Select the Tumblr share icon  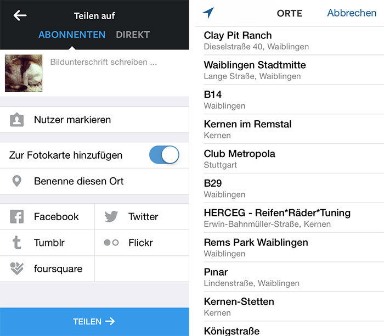tap(16, 243)
